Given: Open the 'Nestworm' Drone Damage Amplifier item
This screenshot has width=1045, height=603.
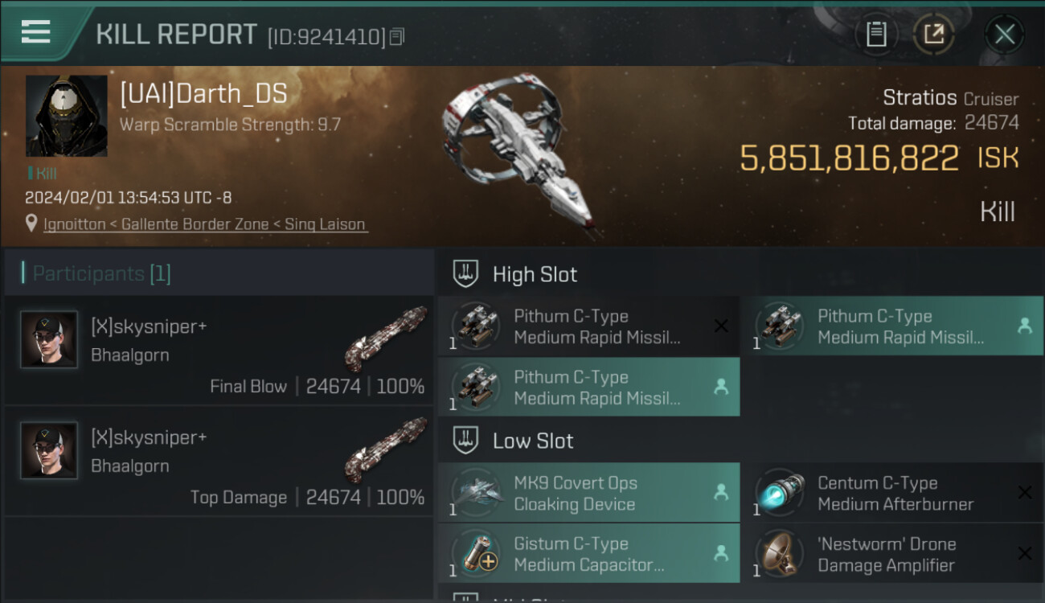Looking at the screenshot, I should (892, 554).
